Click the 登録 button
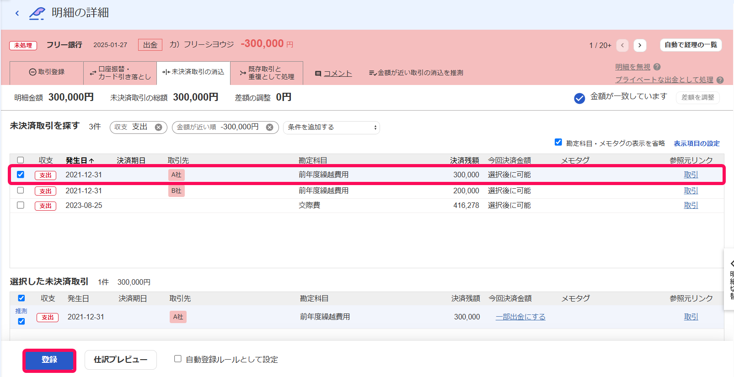 click(x=49, y=360)
